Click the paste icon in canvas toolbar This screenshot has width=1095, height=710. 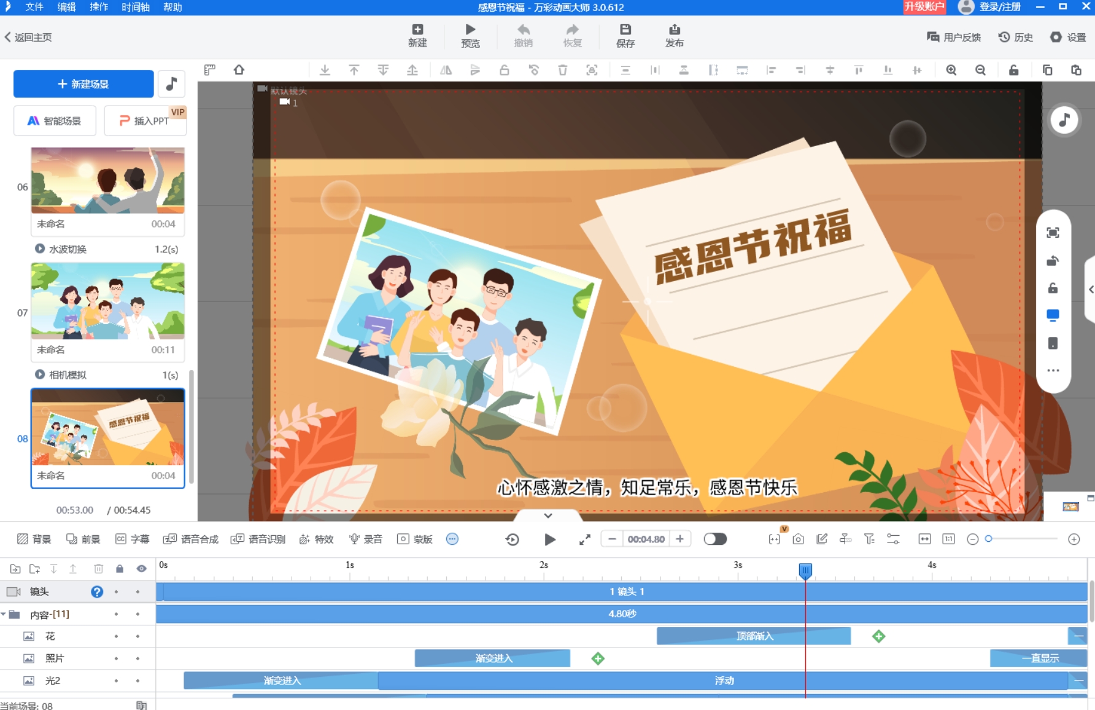1076,70
